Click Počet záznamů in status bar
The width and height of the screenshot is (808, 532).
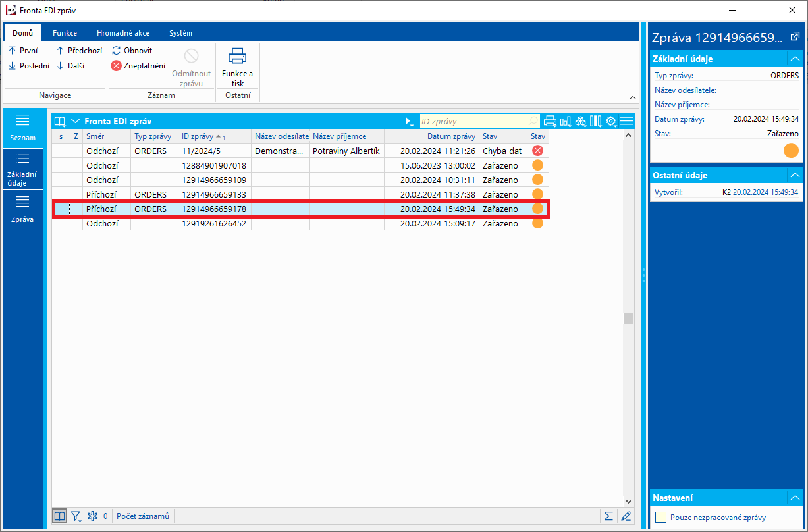click(x=143, y=516)
